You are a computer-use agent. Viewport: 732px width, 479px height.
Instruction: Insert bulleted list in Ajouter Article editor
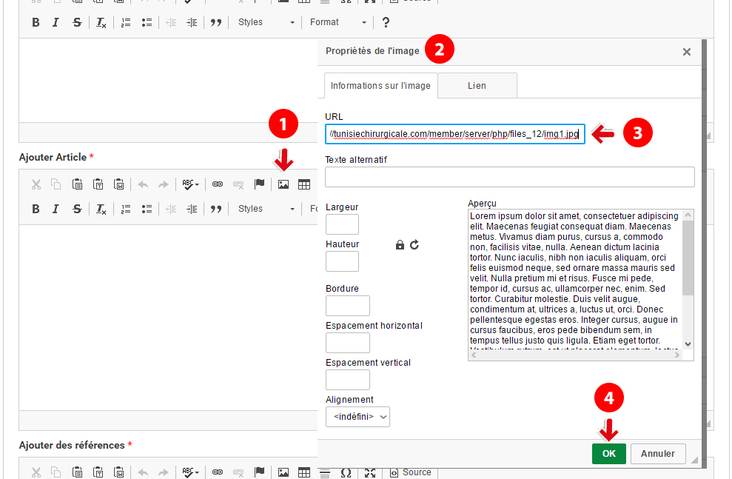[x=147, y=209]
